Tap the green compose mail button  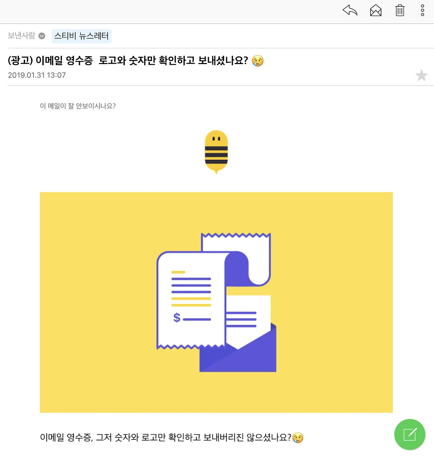click(x=410, y=434)
